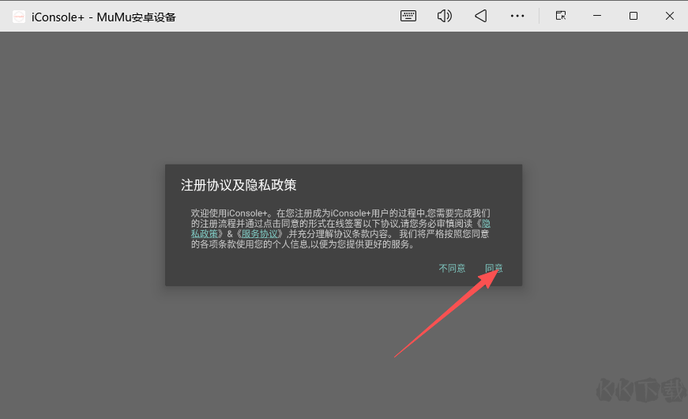Viewport: 688px width, 419px height.
Task: Click the iConsole+ - MuMu安卓设备 window title
Action: tap(103, 17)
